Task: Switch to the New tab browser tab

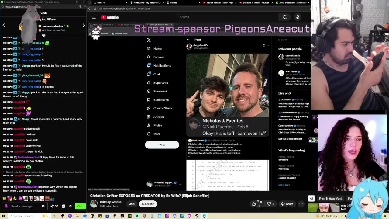Action: point(183,3)
